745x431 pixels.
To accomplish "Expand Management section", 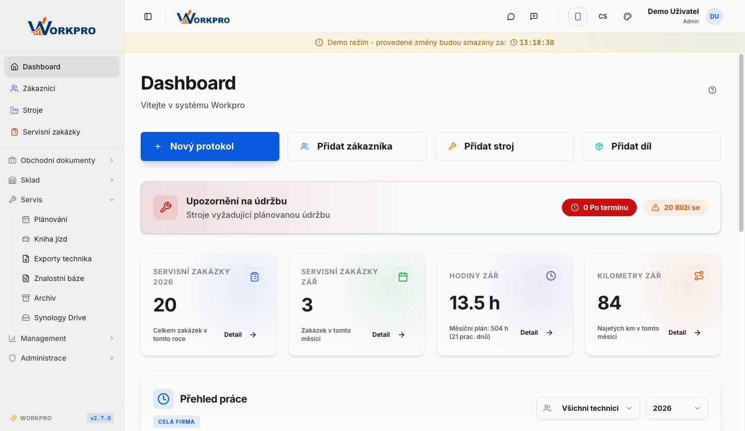I will tap(62, 338).
